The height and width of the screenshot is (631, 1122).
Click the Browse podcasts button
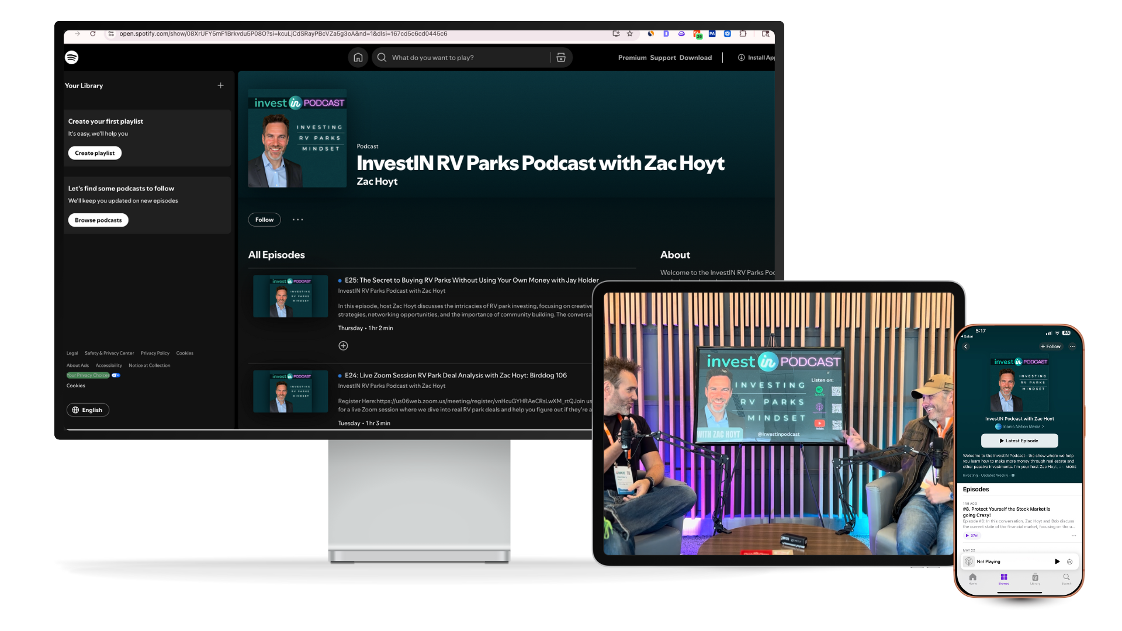(x=98, y=220)
